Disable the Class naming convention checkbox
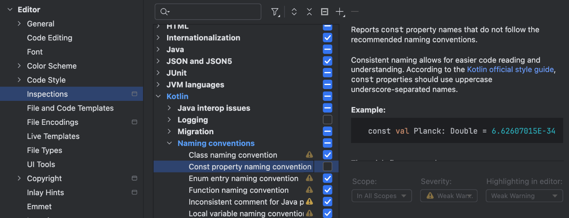This screenshot has height=218, width=569. pyautogui.click(x=328, y=155)
